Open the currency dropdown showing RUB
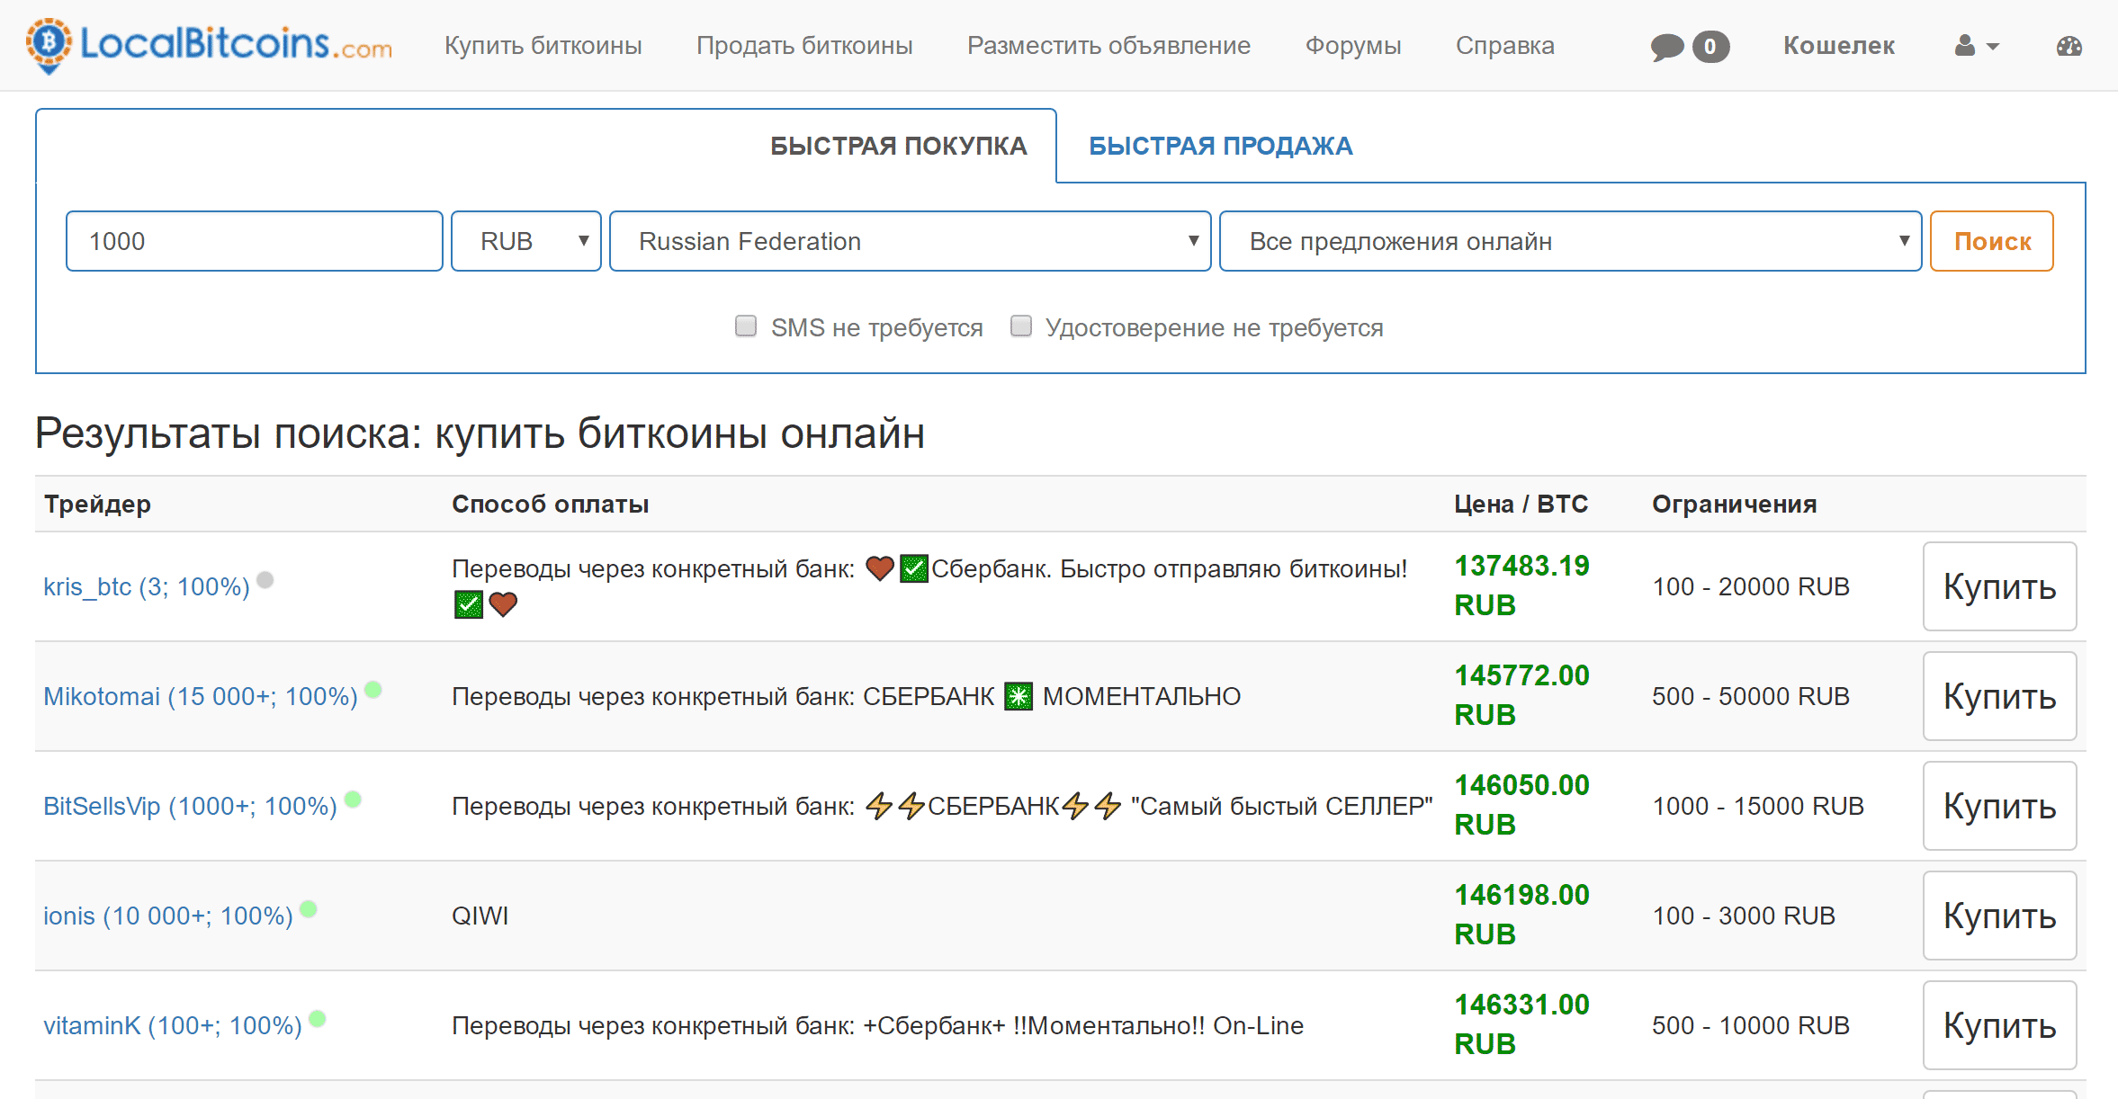Screen dimensions: 2118x1099 click(x=525, y=240)
